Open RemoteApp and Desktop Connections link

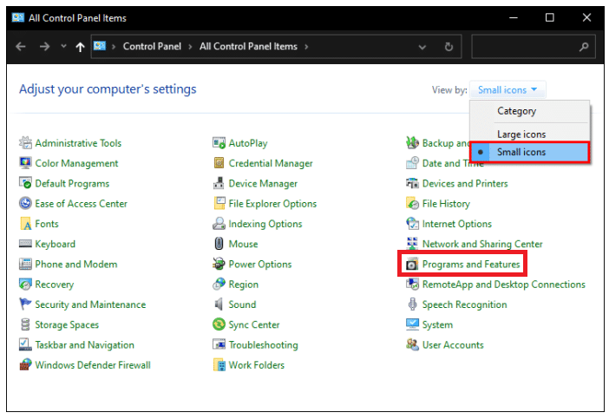(504, 285)
